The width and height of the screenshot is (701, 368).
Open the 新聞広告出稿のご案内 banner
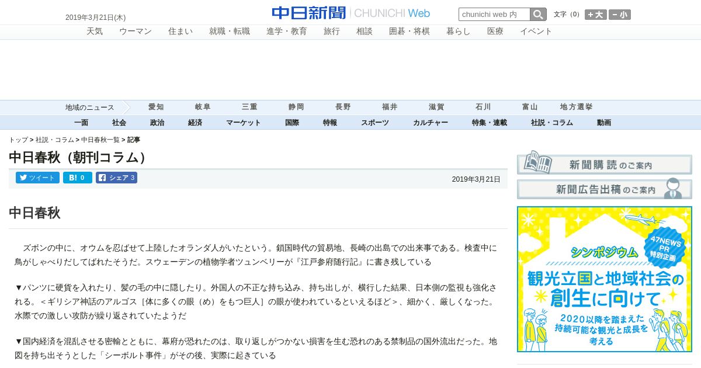coord(605,188)
